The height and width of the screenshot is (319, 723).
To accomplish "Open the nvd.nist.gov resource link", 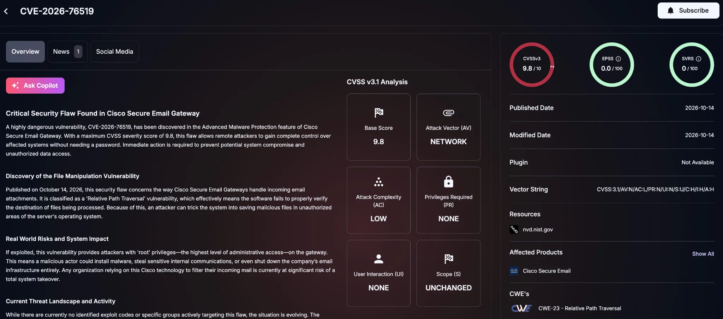I will point(538,230).
